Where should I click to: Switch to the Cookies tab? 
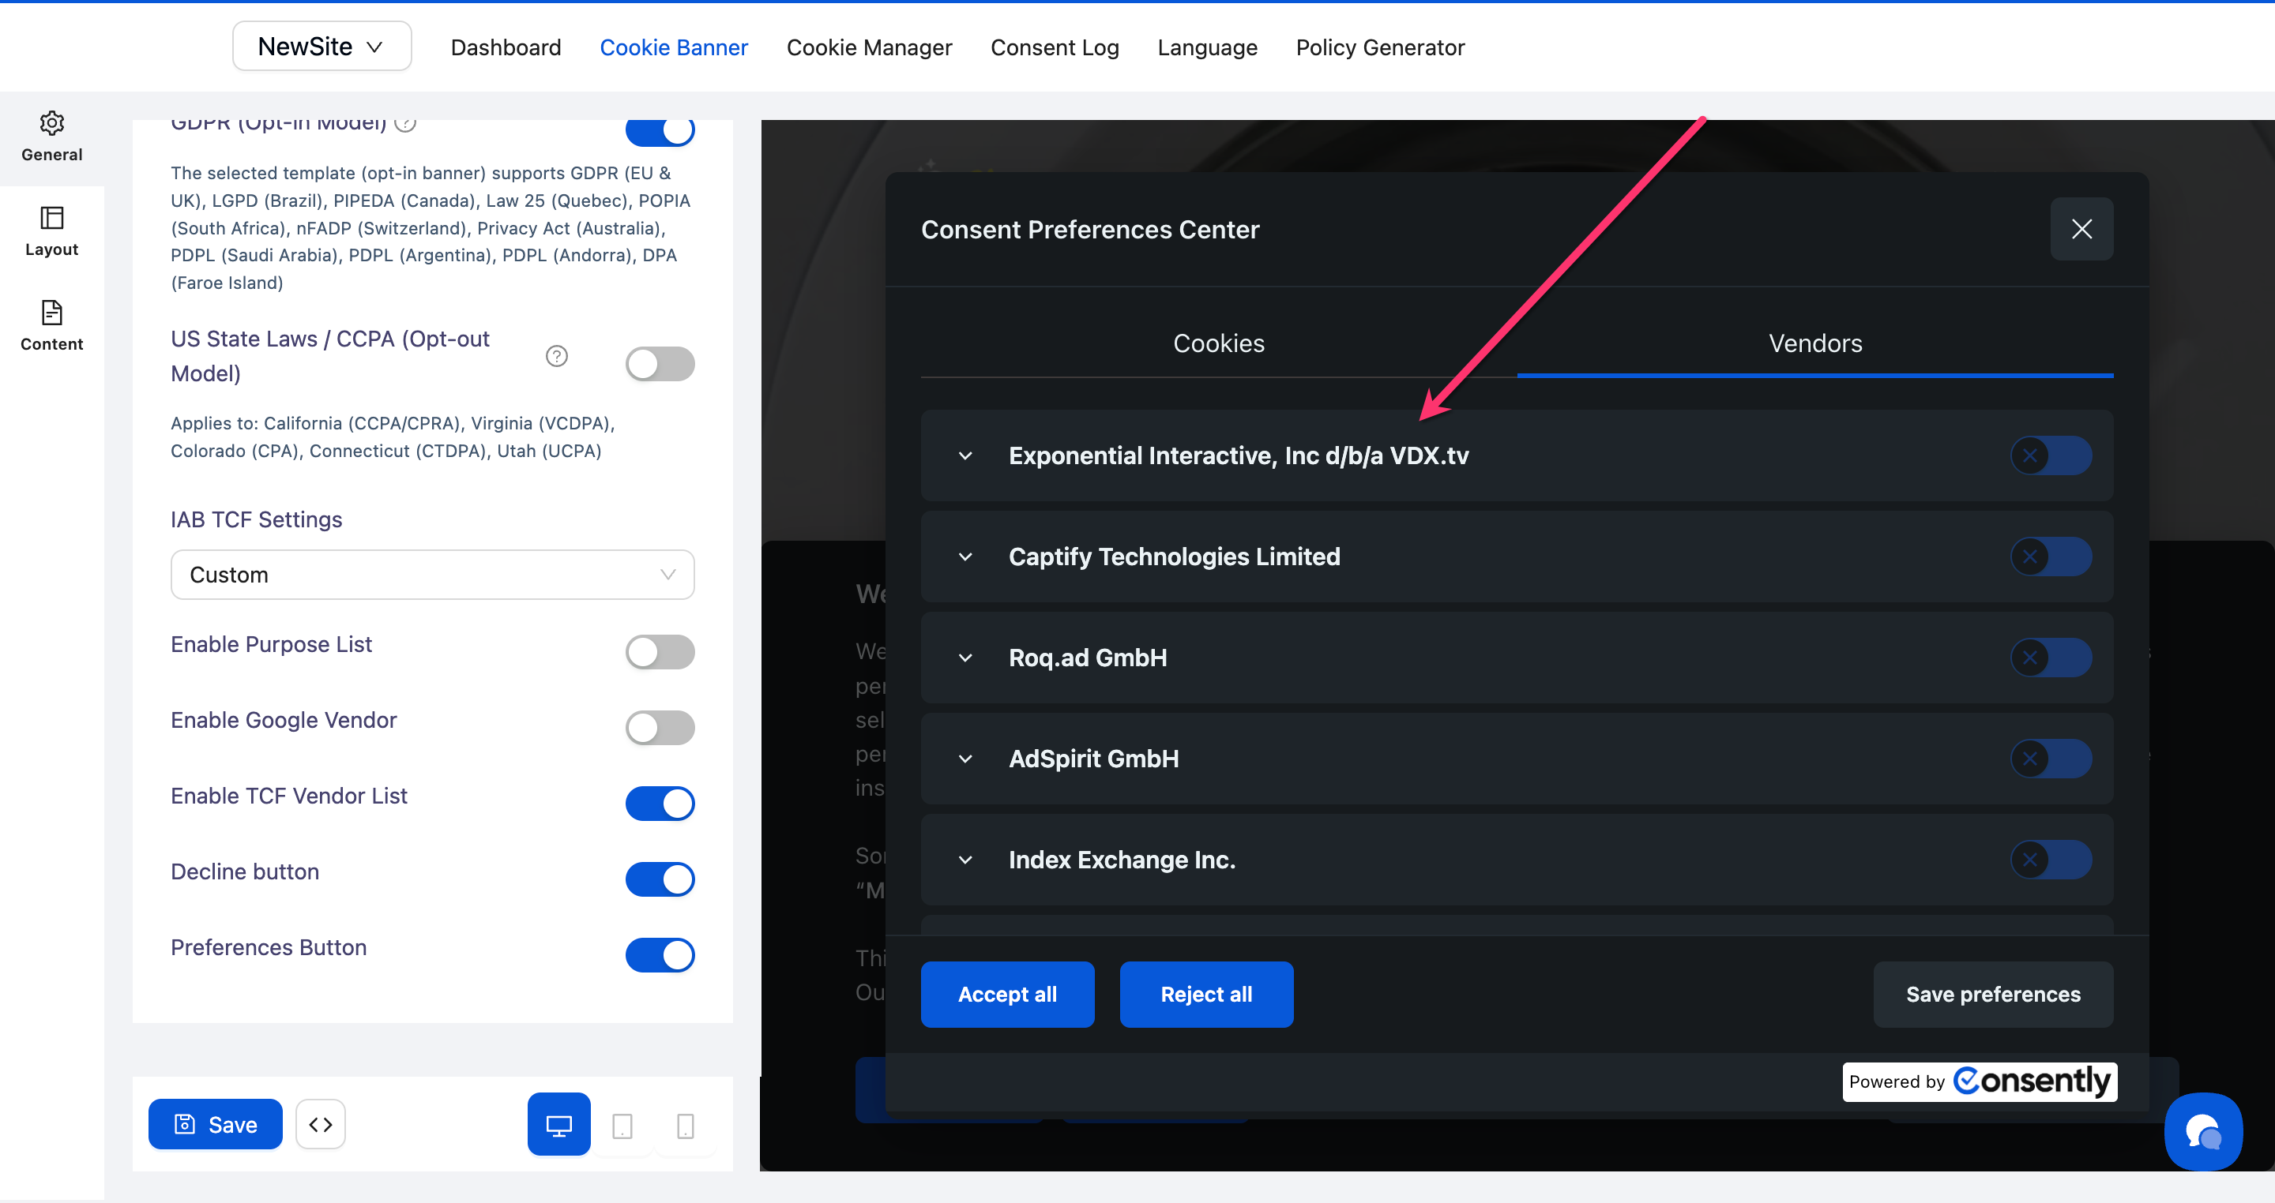1218,343
